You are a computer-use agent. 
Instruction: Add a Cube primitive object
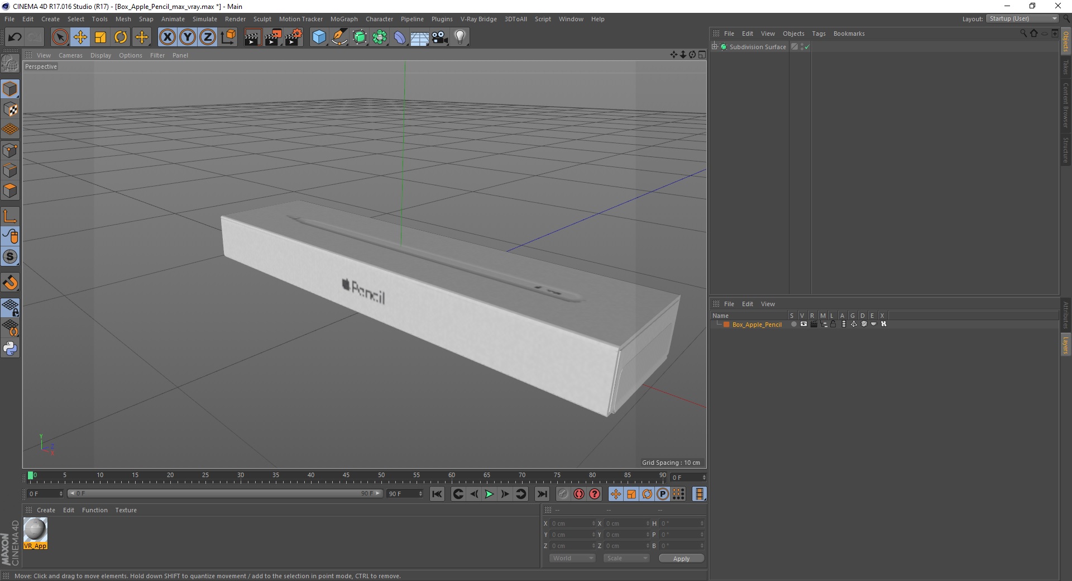(319, 37)
